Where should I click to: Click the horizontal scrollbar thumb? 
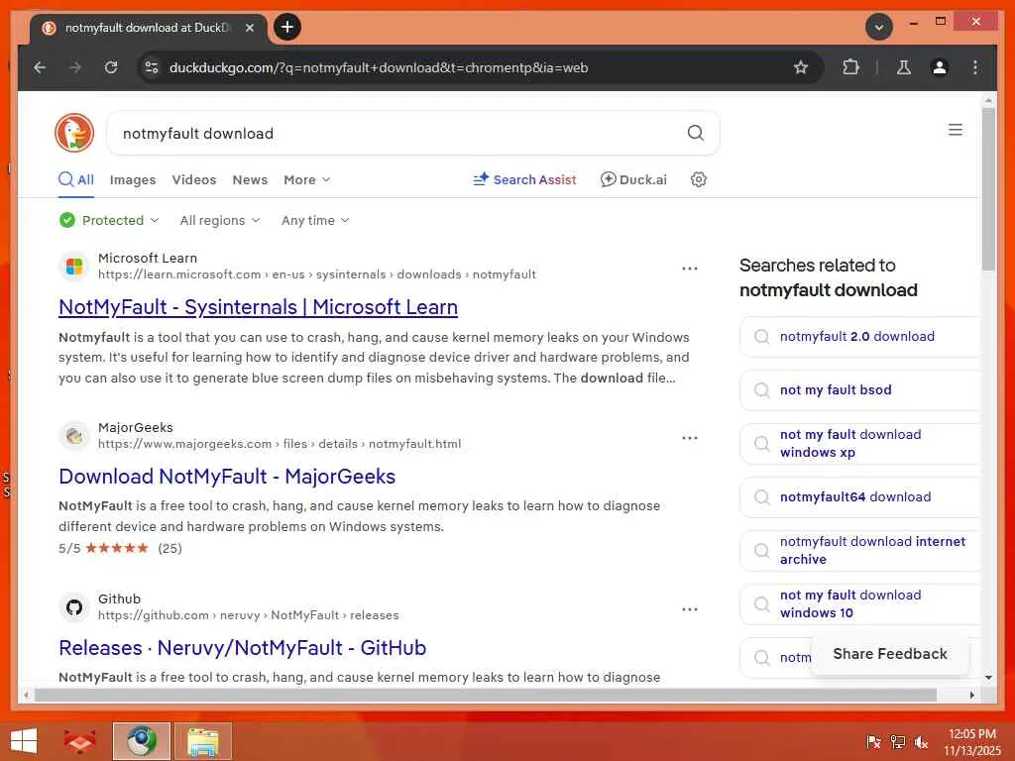[486, 695]
